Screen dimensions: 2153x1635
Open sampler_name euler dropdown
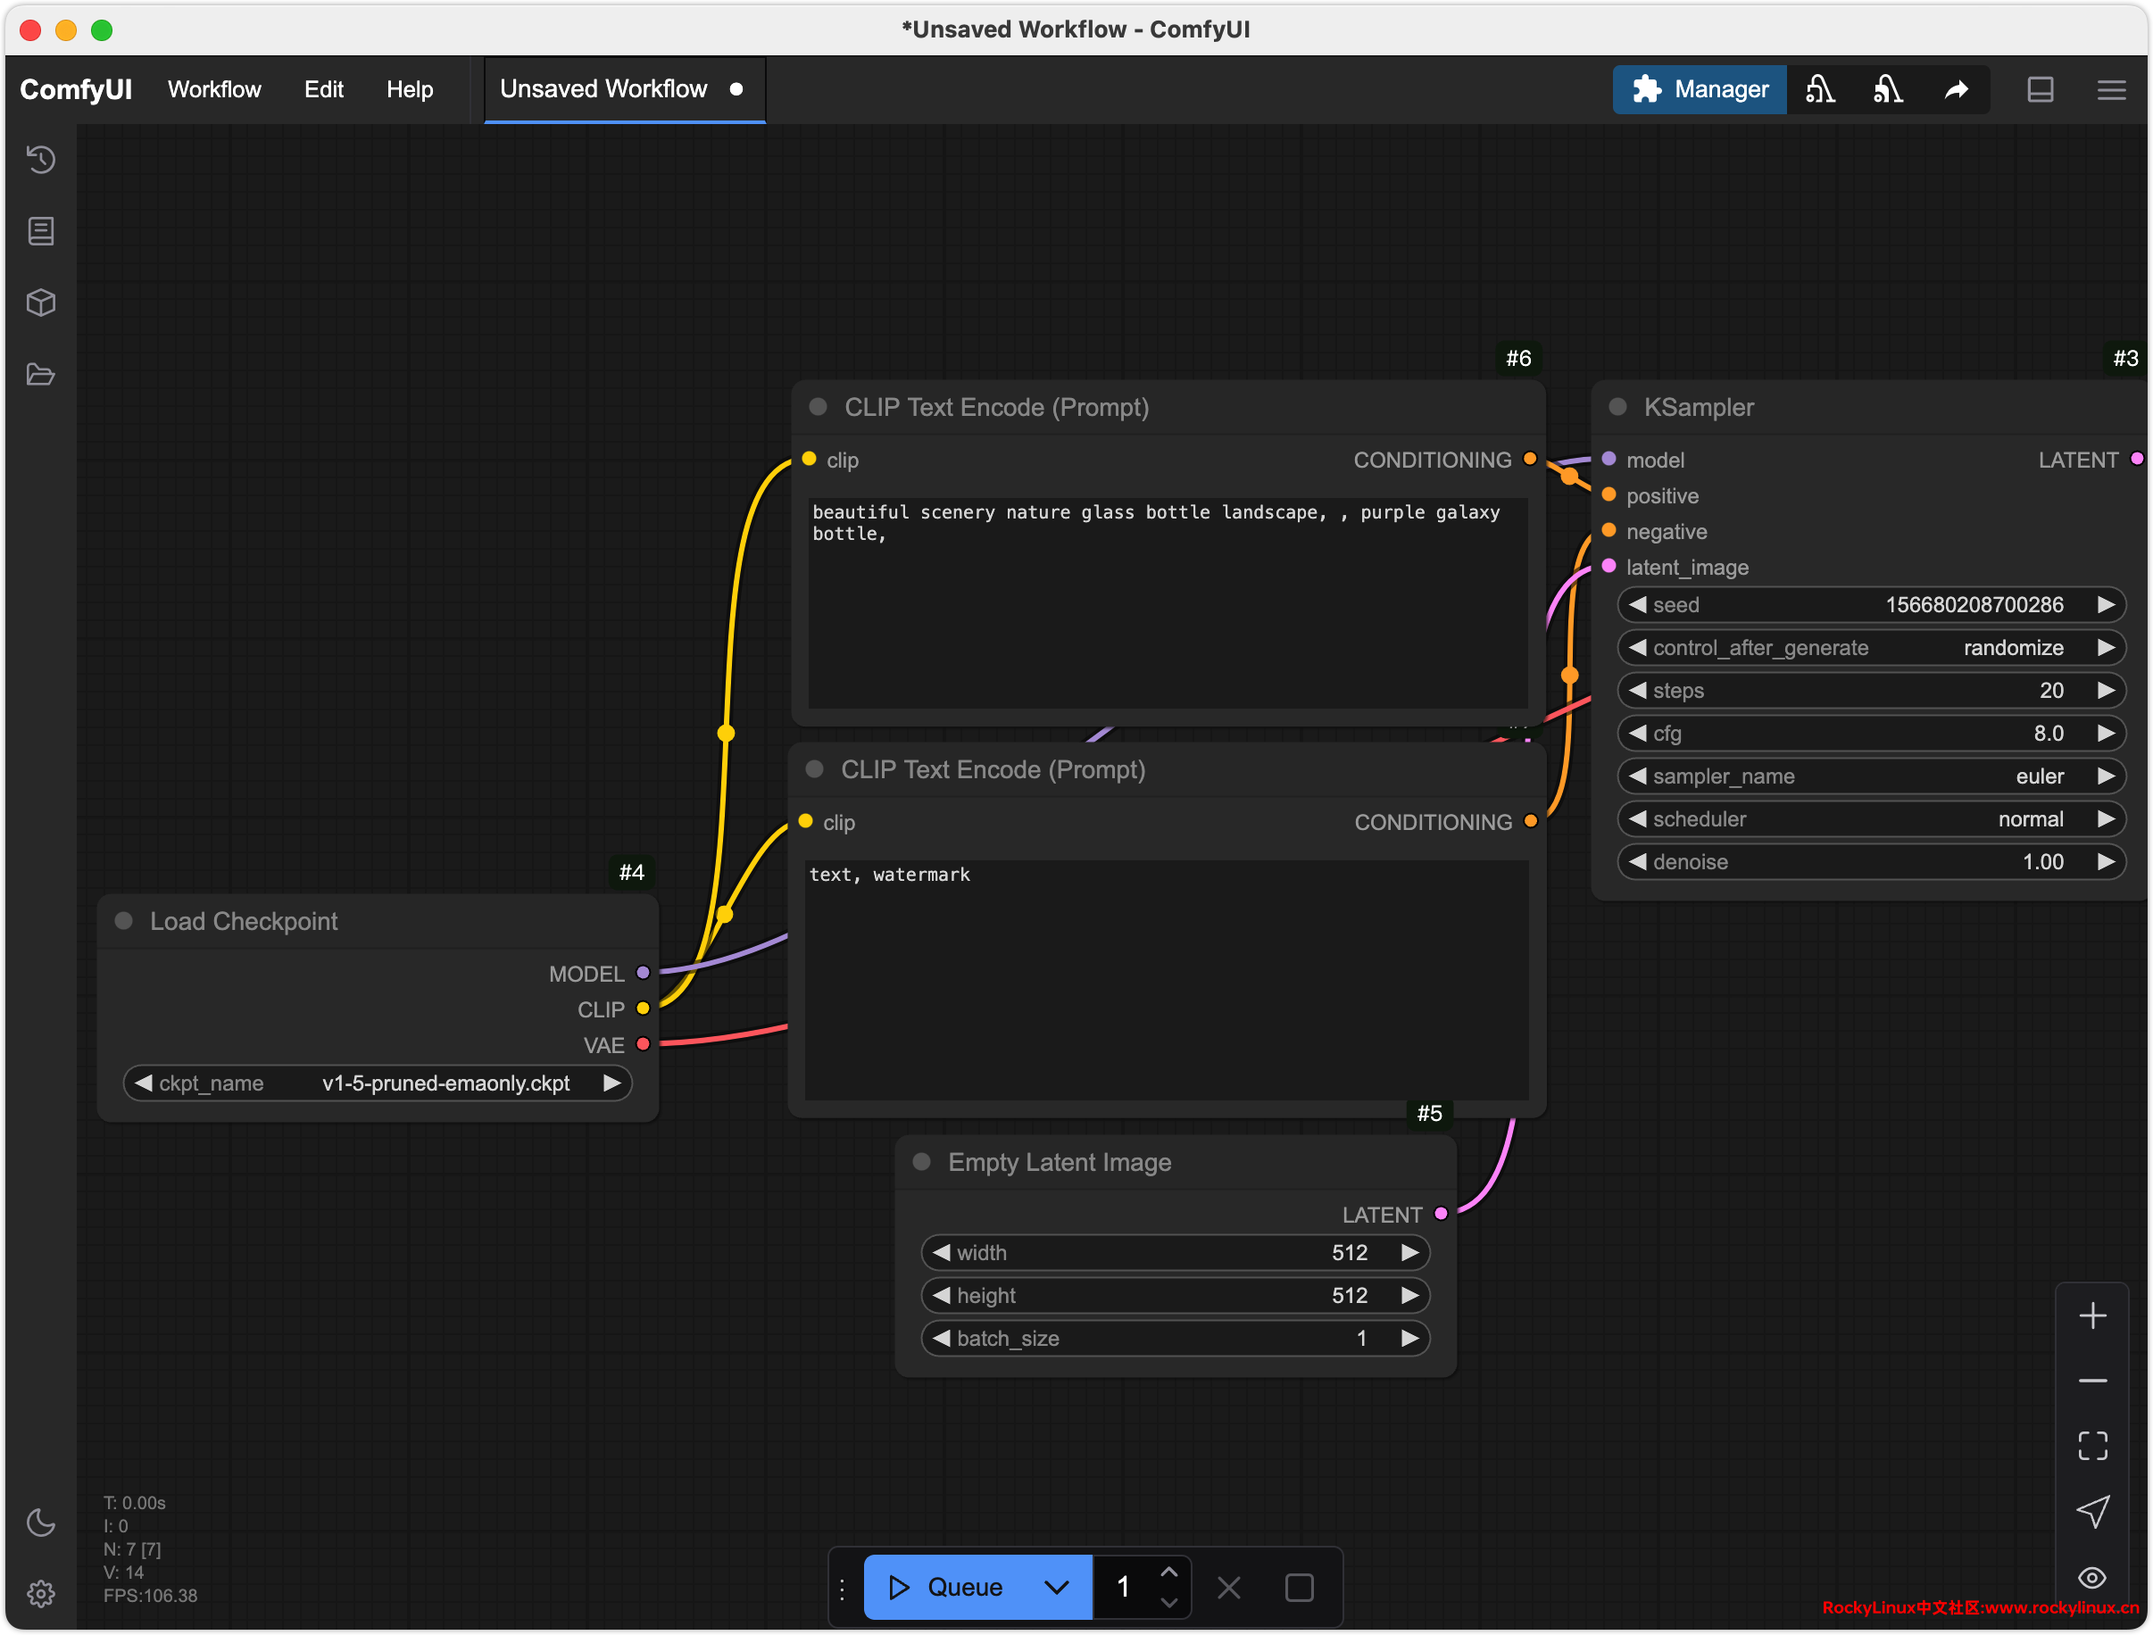1869,776
